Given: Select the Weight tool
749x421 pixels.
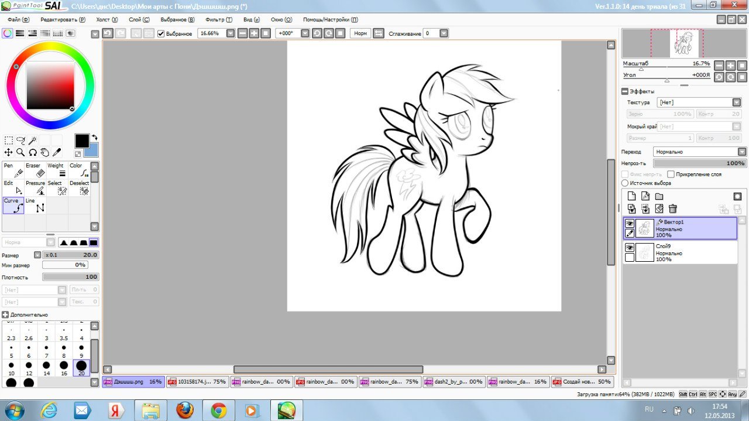Looking at the screenshot, I should pos(57,170).
